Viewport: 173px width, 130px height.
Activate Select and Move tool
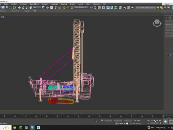pyautogui.click(x=19, y=8)
